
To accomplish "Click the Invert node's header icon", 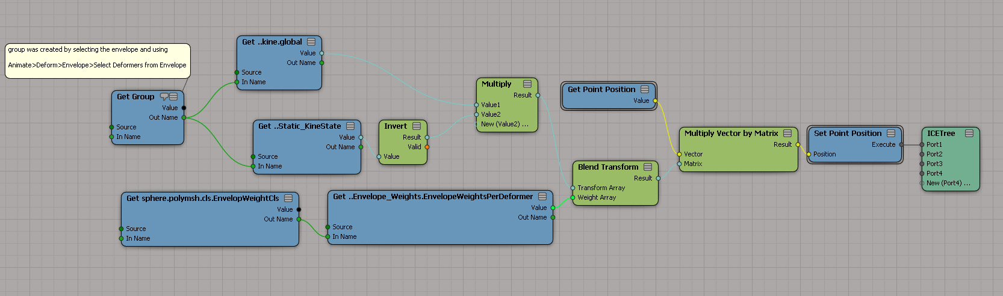I will (417, 126).
